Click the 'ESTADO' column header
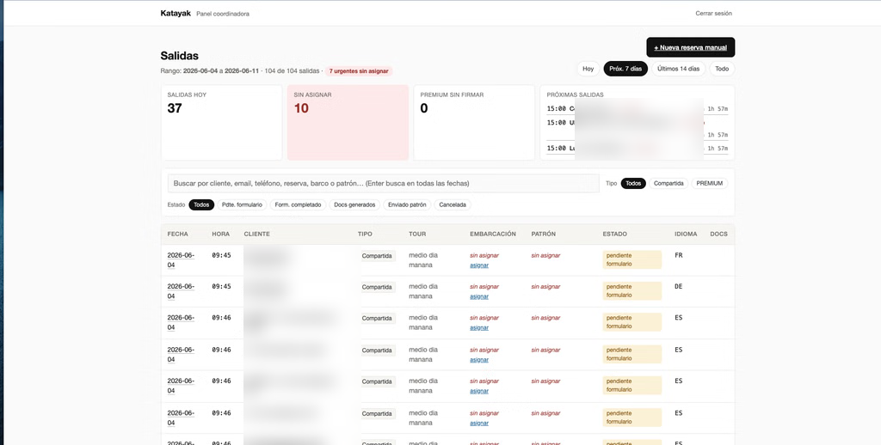 pos(614,234)
